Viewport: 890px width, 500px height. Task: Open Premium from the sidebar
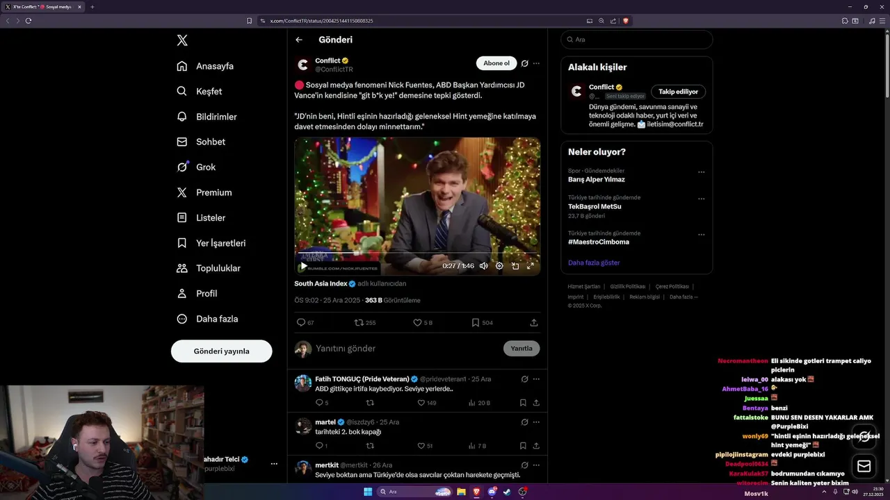tap(204, 192)
